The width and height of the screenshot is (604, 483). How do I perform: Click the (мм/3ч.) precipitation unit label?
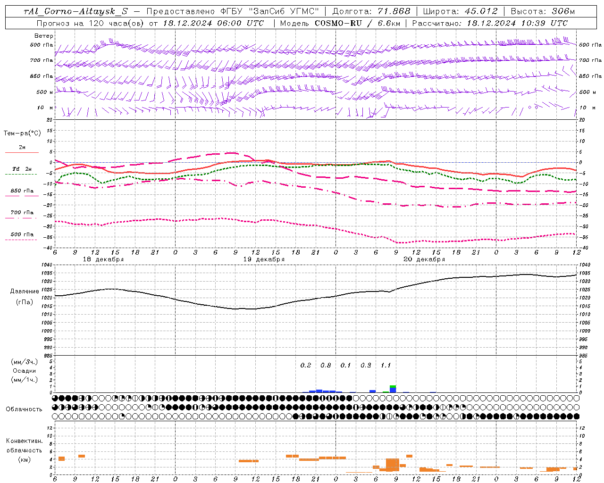(x=25, y=362)
